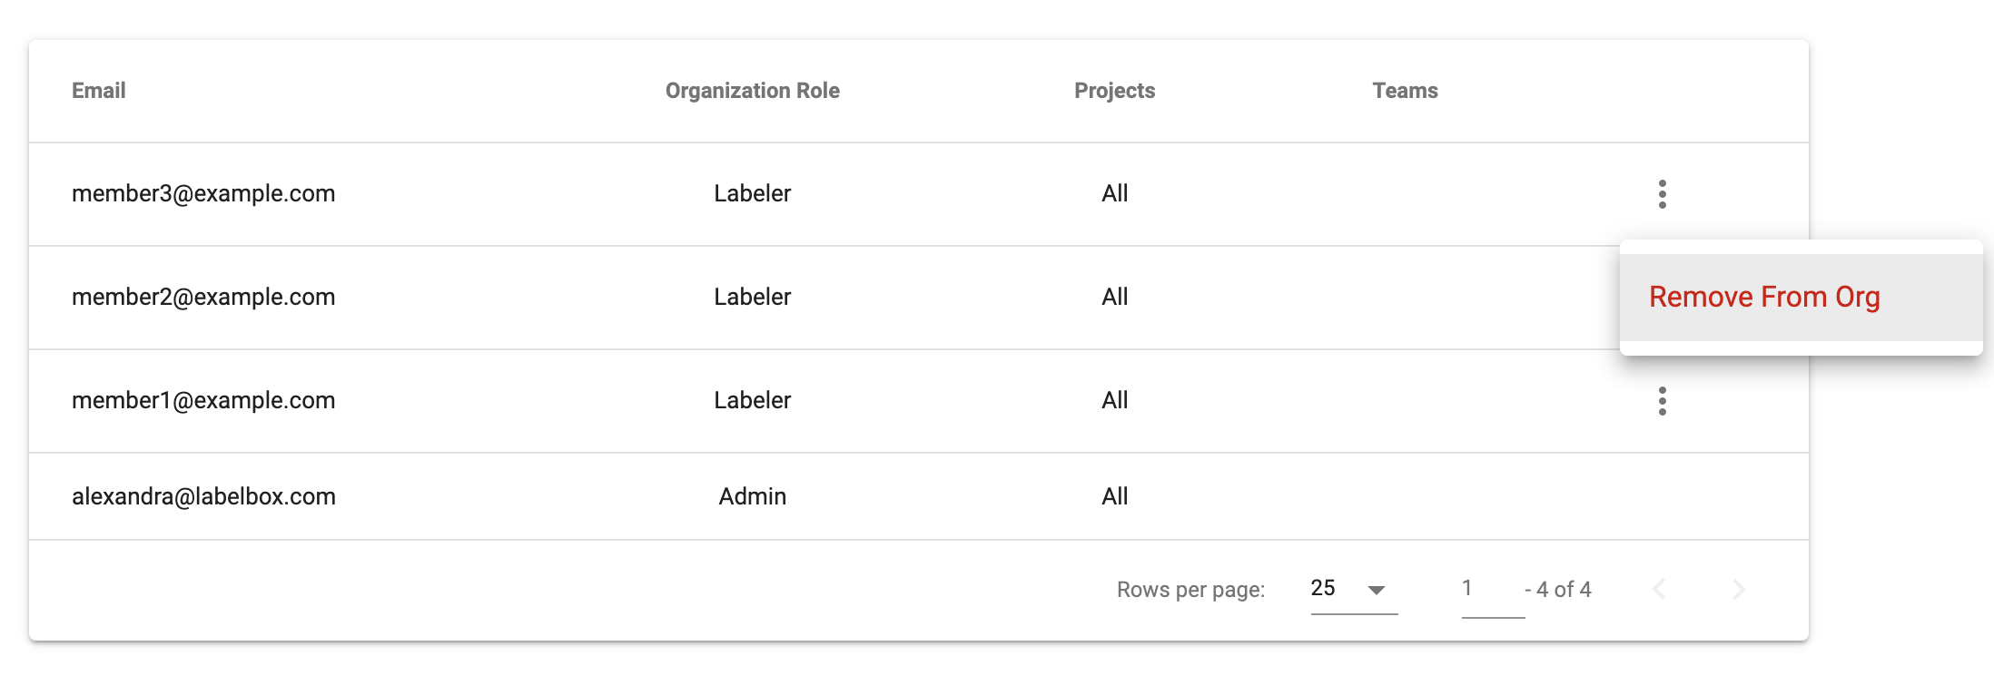Select the member3@example.com email cell
This screenshot has height=695, width=1994.
[x=203, y=193]
